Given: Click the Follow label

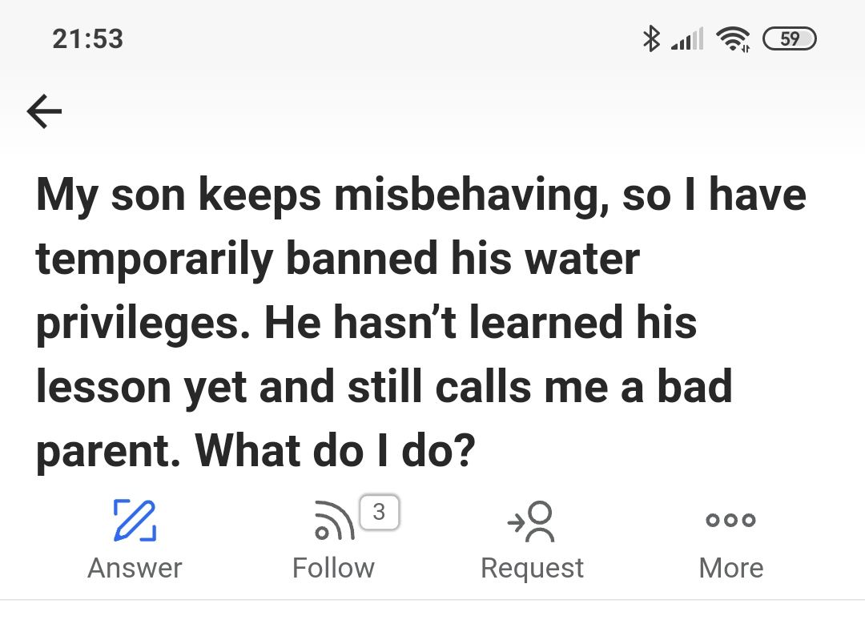Looking at the screenshot, I should (334, 568).
